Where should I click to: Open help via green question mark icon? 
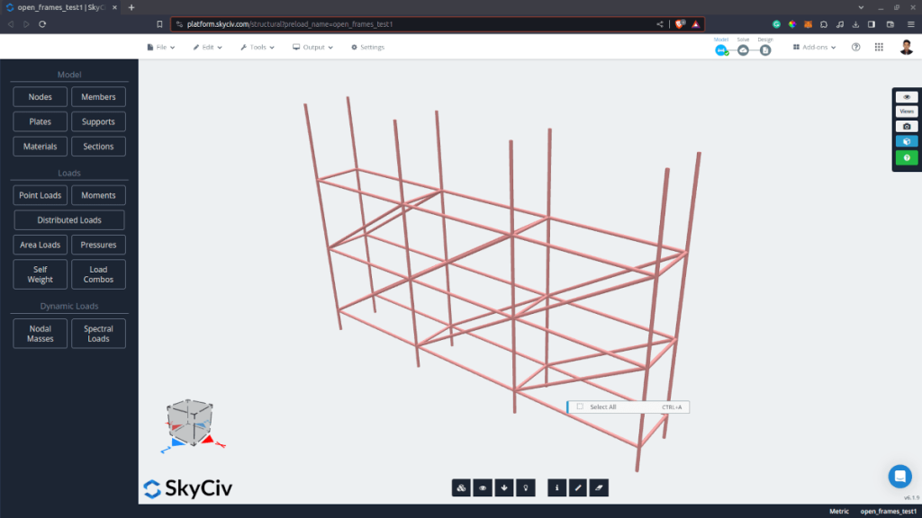(x=907, y=156)
